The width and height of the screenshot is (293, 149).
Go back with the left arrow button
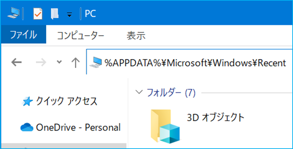coord(16,62)
